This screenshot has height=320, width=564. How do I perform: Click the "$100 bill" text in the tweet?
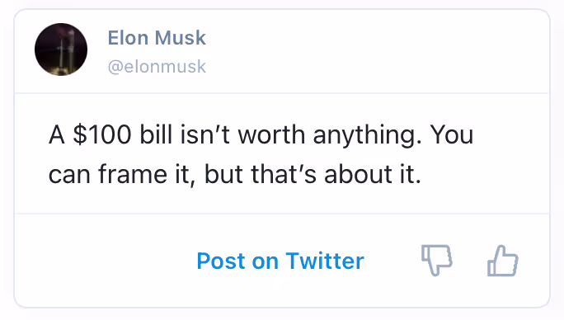(x=123, y=134)
